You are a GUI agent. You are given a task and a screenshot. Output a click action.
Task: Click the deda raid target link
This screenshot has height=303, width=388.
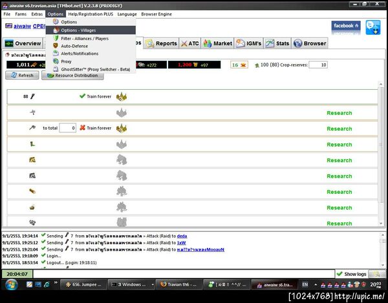click(x=182, y=236)
